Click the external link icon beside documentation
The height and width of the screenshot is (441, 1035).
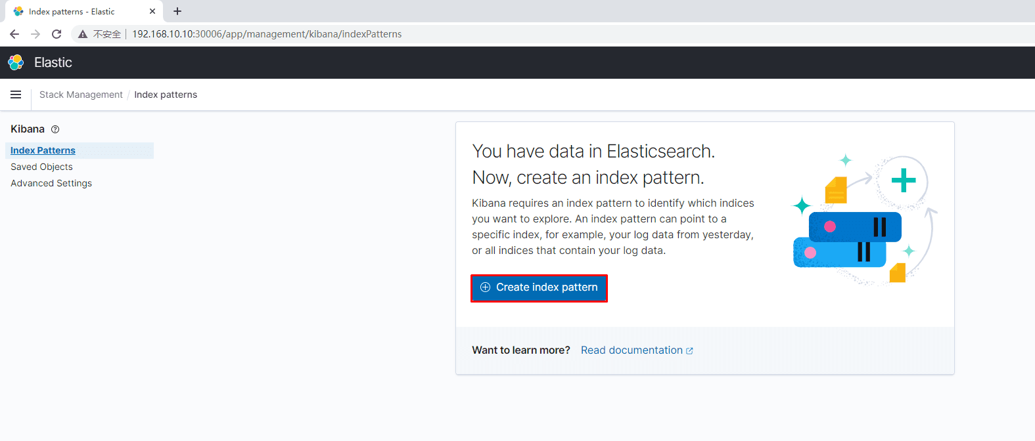click(689, 351)
